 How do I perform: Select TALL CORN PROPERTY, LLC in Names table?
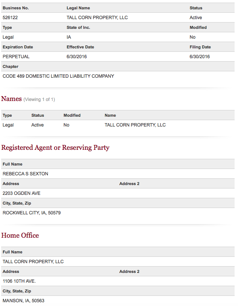pyautogui.click(x=135, y=125)
